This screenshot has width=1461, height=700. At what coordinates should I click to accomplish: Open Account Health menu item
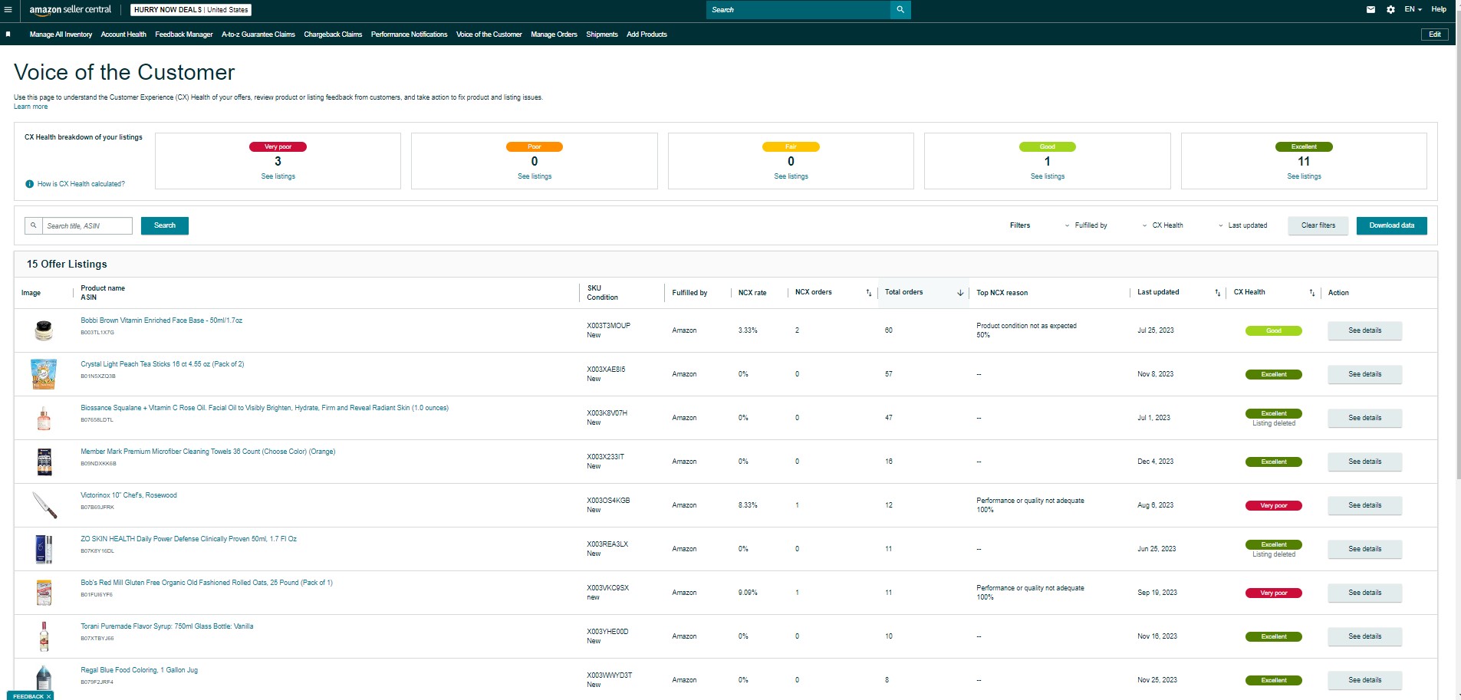[x=123, y=35]
